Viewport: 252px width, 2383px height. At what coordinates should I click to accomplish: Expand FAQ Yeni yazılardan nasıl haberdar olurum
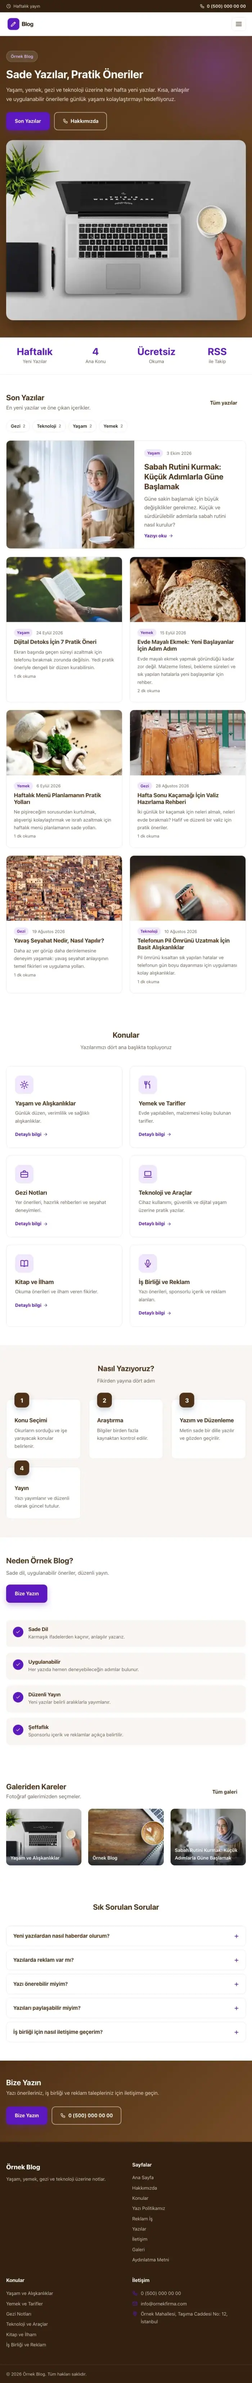point(126,1936)
